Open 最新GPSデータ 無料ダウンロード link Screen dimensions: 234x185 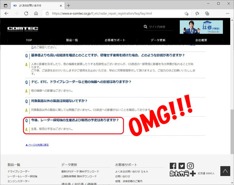(x=80, y=171)
